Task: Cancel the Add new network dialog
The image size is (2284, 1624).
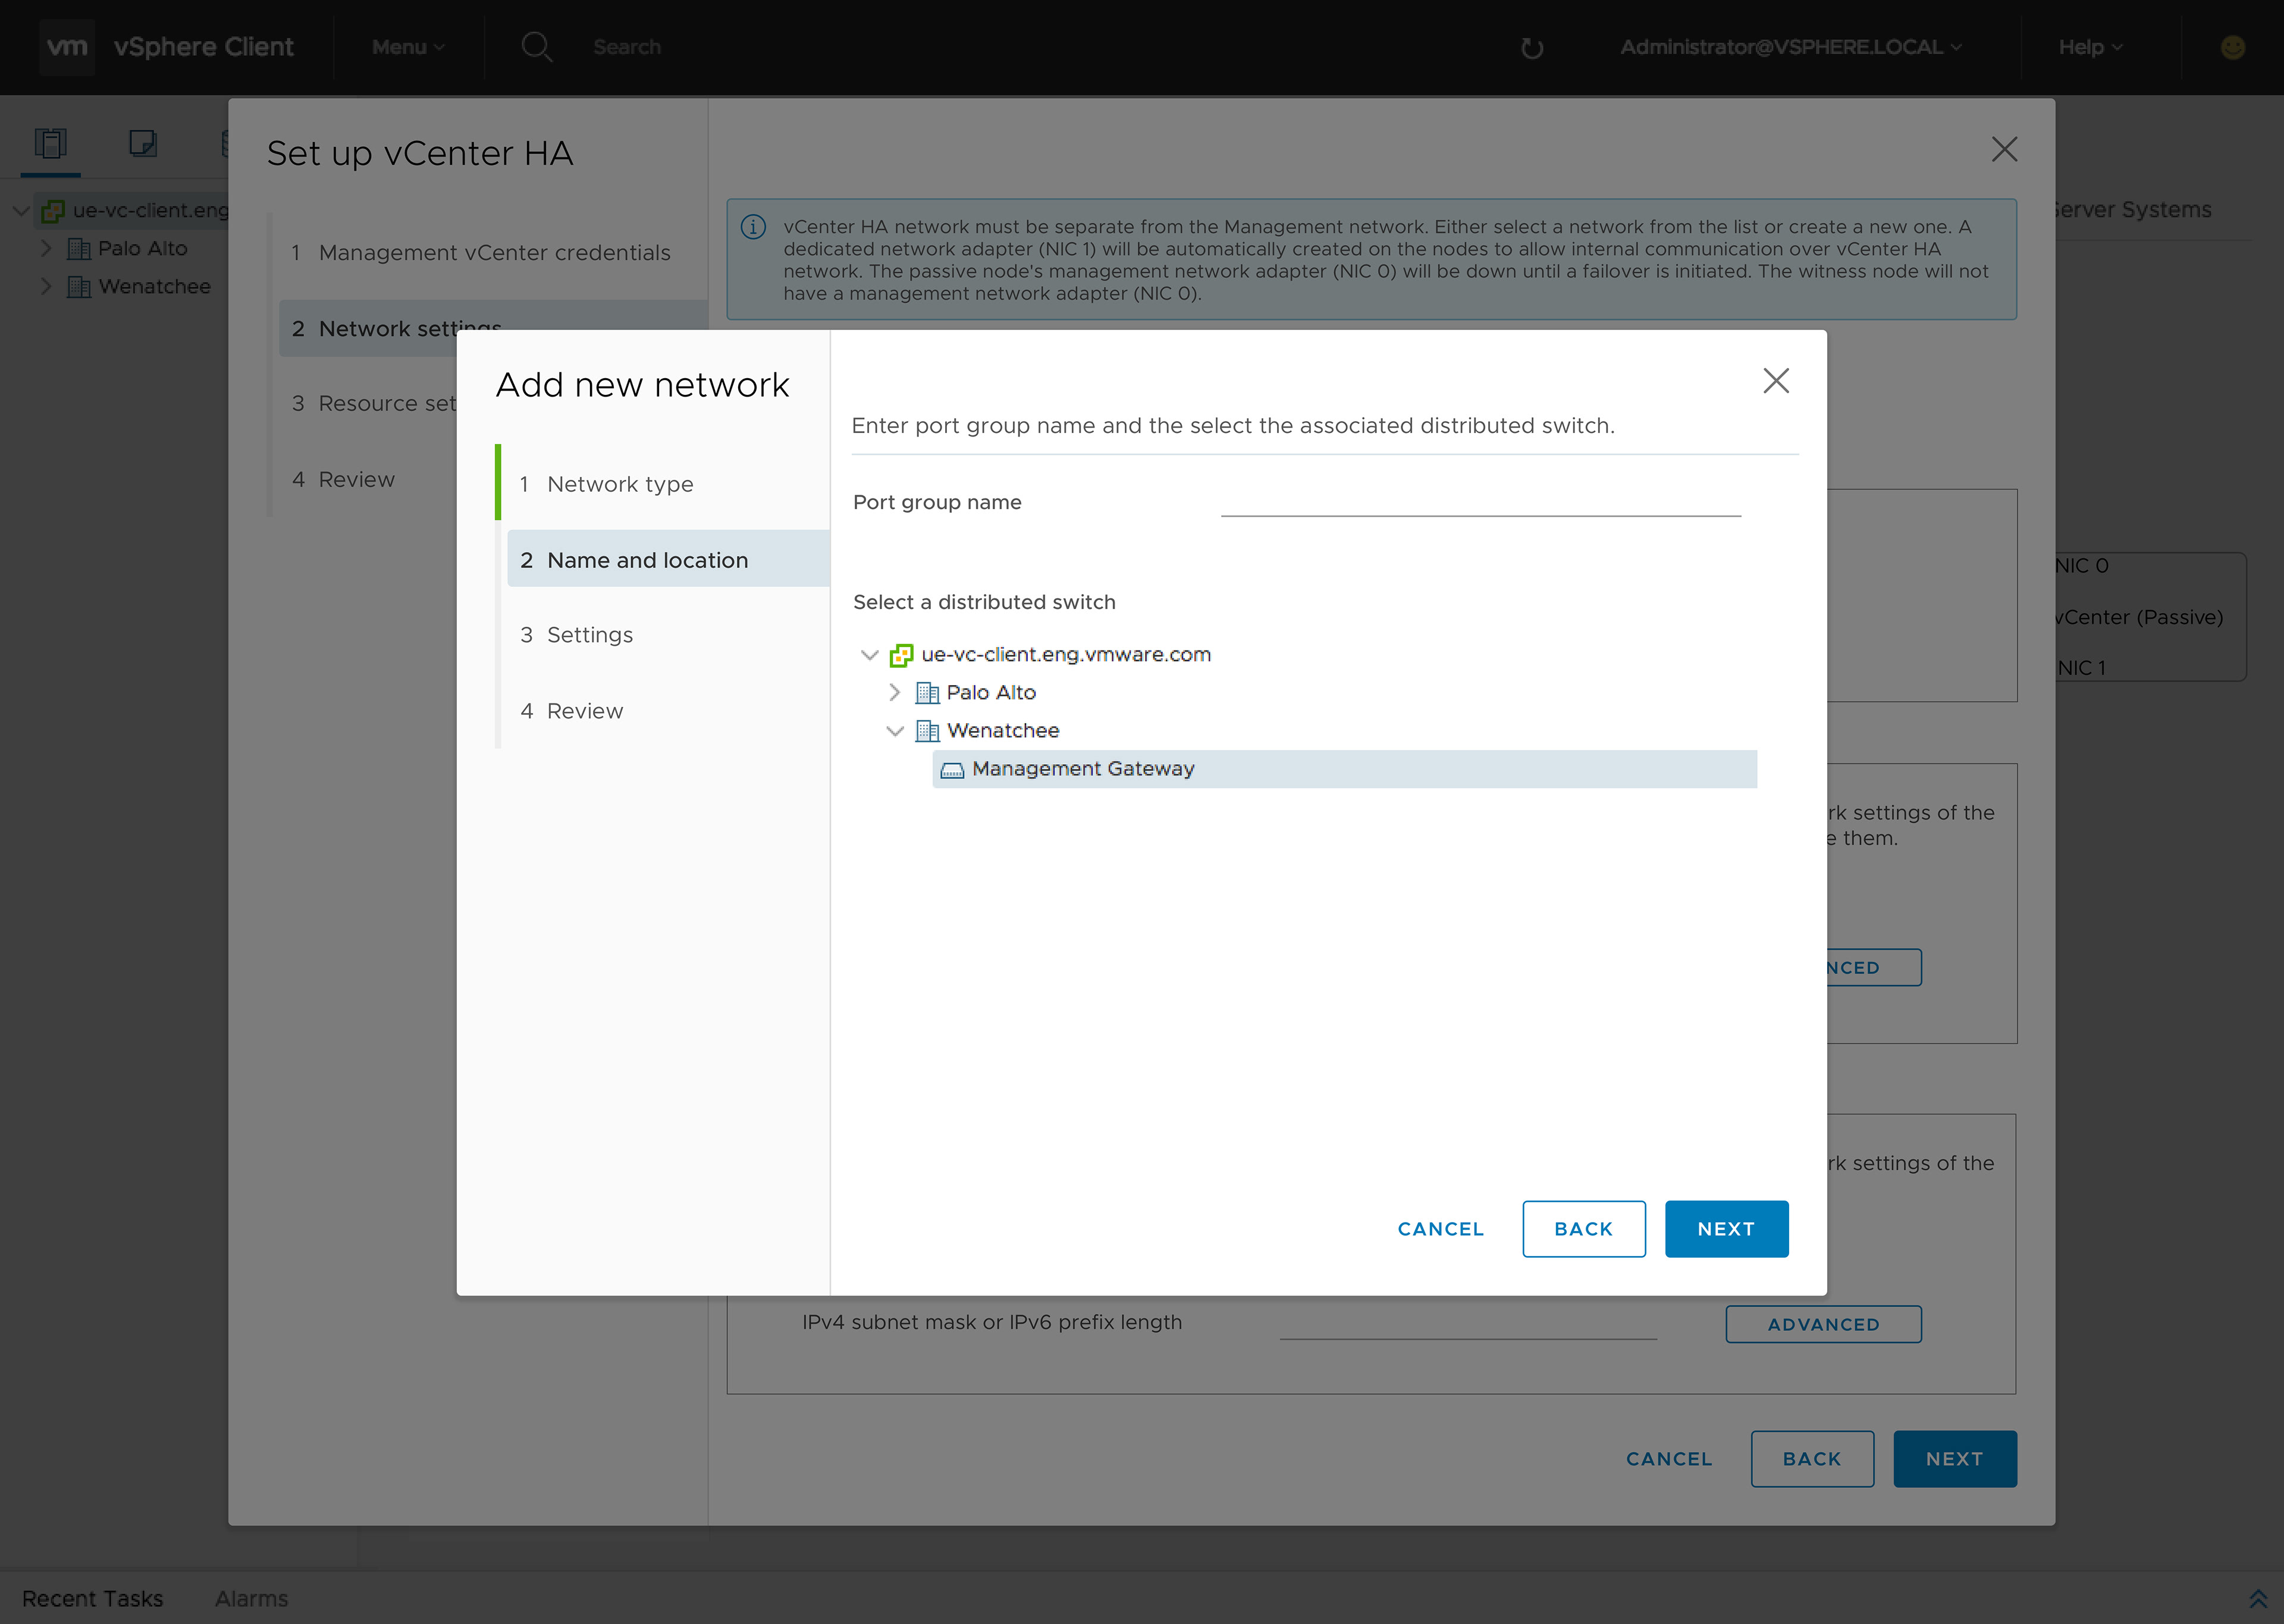Action: [1440, 1229]
